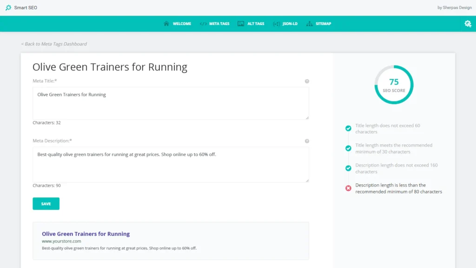Click the page heading Olive Green Trainers for Running
476x268 pixels.
[x=110, y=67]
